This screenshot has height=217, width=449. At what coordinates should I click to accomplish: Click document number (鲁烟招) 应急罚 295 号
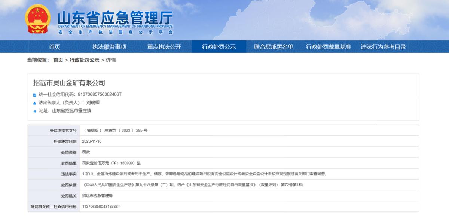(115, 131)
